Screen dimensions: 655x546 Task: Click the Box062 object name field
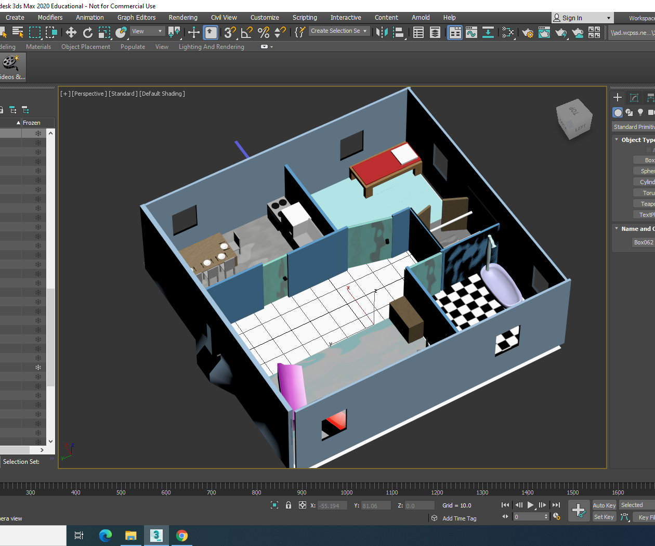point(643,242)
